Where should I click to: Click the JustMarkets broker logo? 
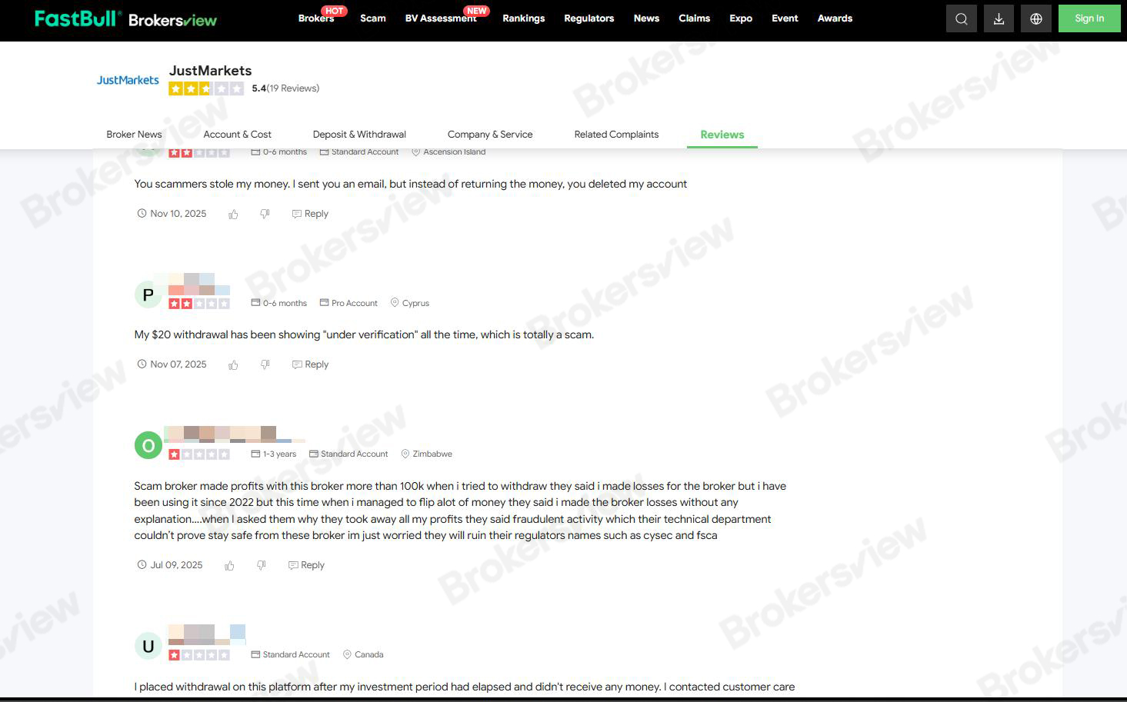pyautogui.click(x=128, y=80)
